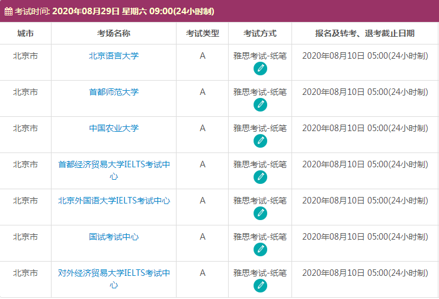
Task: Click pencil icon in 北京语言大学 row
Action: [x=260, y=69]
